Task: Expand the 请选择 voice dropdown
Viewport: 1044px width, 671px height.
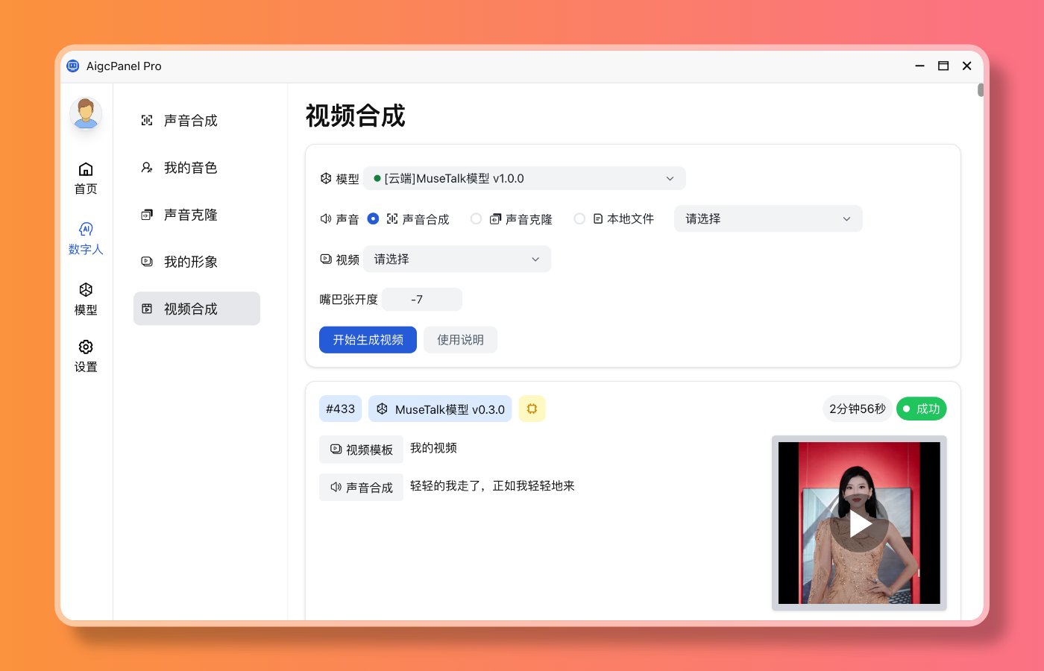Action: point(768,218)
